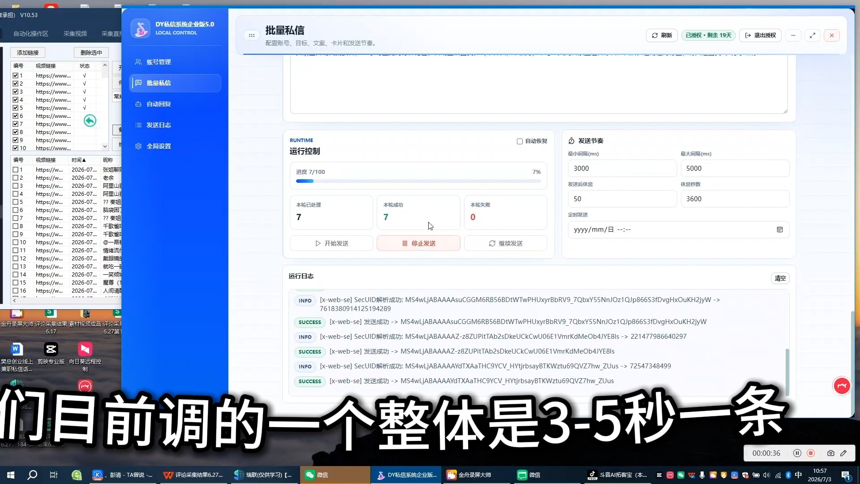This screenshot has width=860, height=484.
Task: Select 批量私信 sidebar item
Action: click(175, 83)
